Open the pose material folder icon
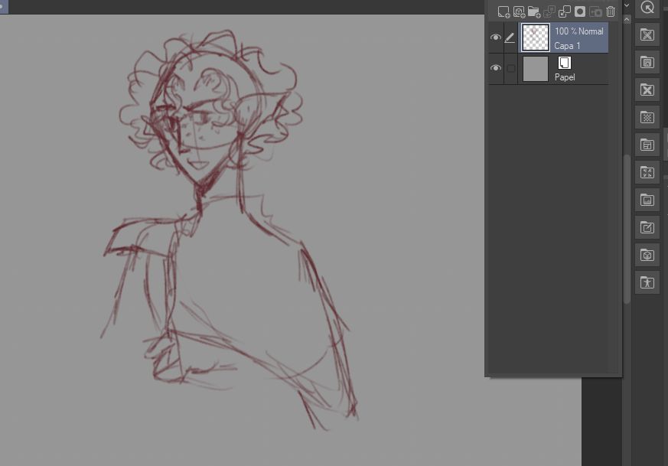 point(647,282)
